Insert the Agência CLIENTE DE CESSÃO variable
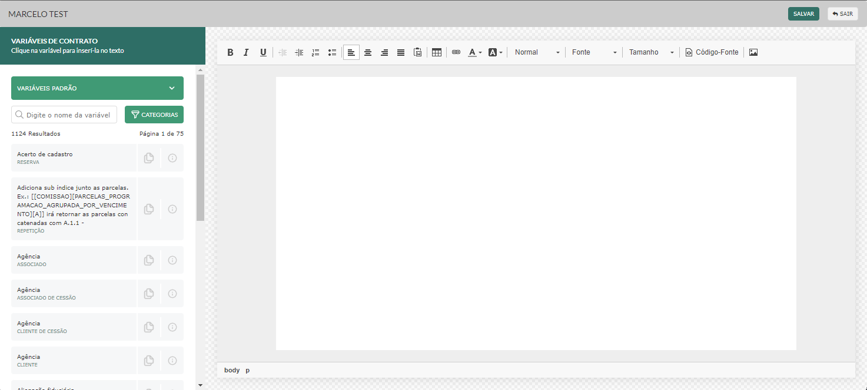 click(74, 327)
